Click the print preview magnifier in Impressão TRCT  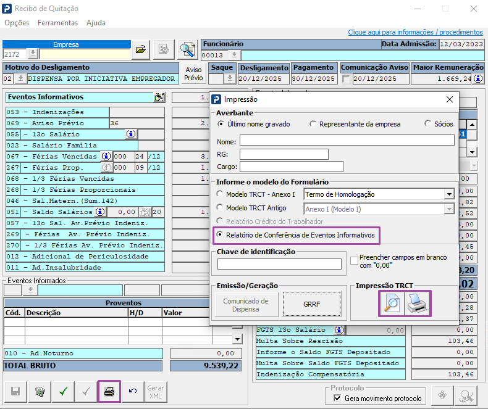tap(392, 304)
